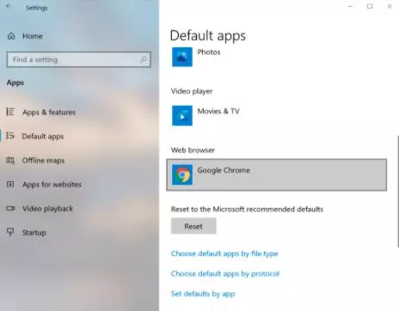Minimize the Settings window
Viewport: 399px width, 311px height.
pos(350,6)
